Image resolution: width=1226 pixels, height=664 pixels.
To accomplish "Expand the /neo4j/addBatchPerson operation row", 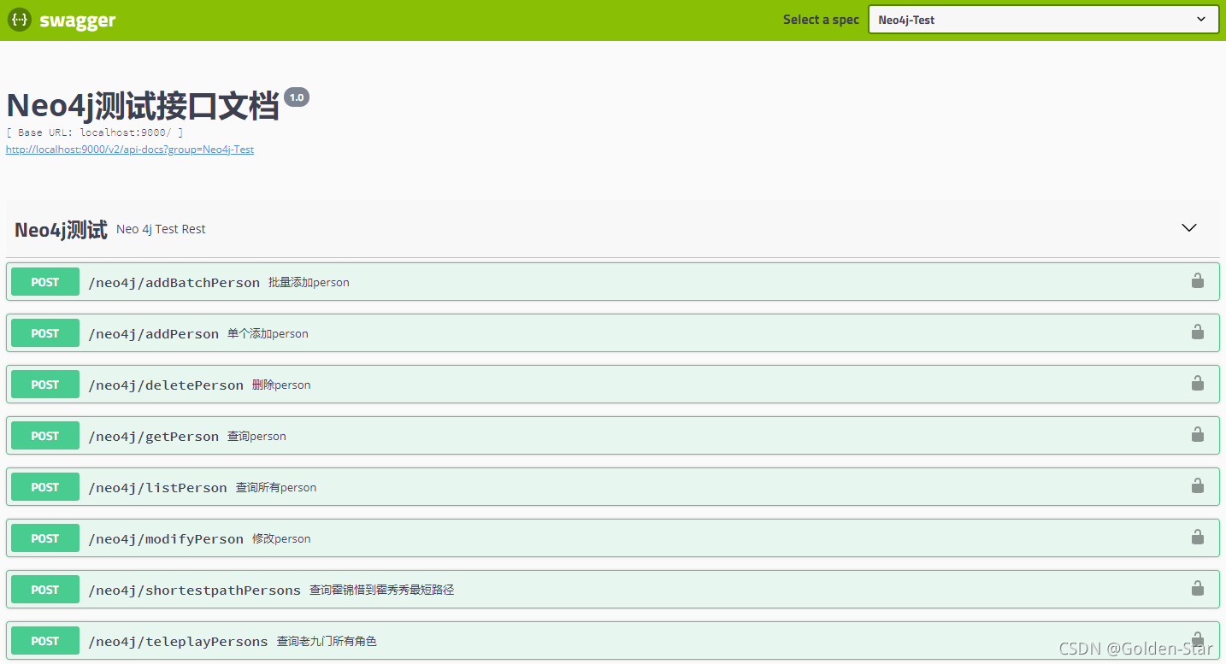I will pos(513,281).
